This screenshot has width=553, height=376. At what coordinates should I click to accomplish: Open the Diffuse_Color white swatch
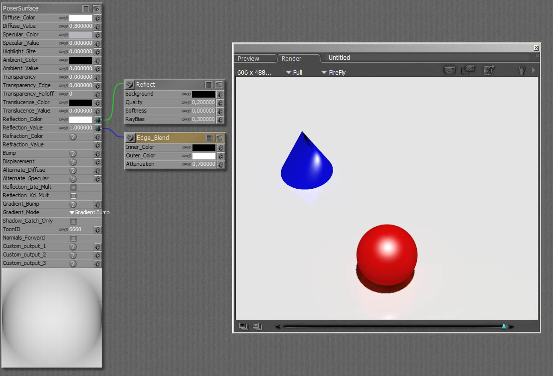pos(81,18)
